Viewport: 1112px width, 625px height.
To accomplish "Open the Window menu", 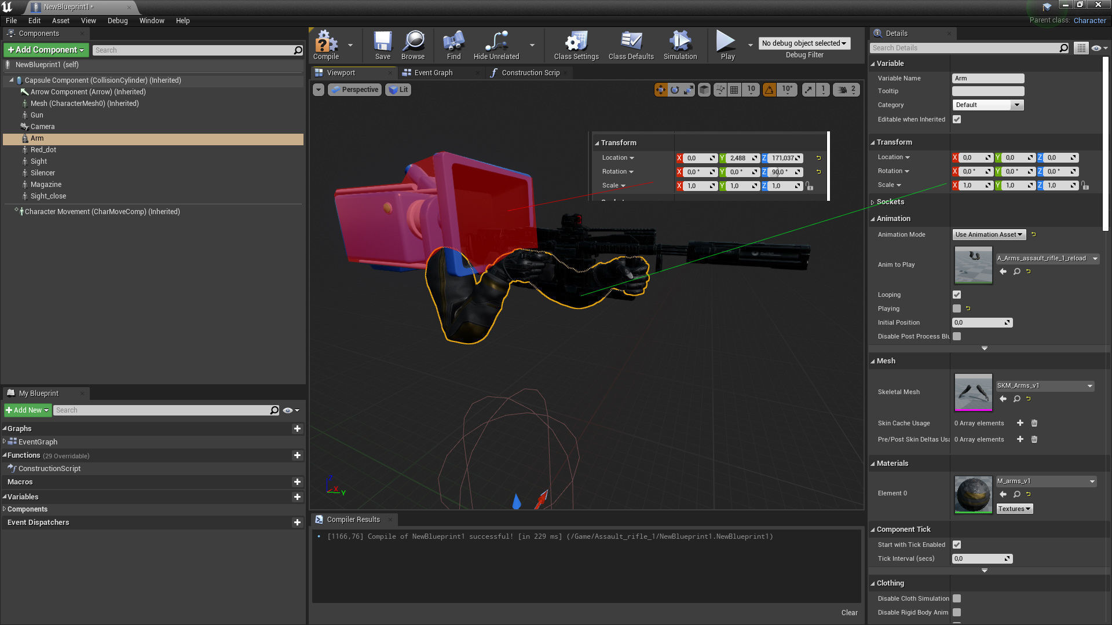I will coord(151,20).
